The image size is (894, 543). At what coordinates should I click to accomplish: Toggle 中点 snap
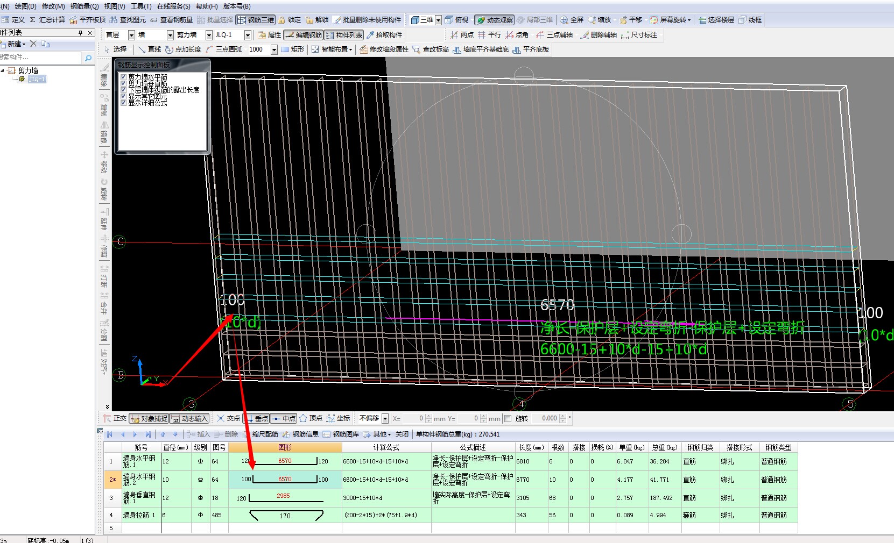click(x=284, y=418)
